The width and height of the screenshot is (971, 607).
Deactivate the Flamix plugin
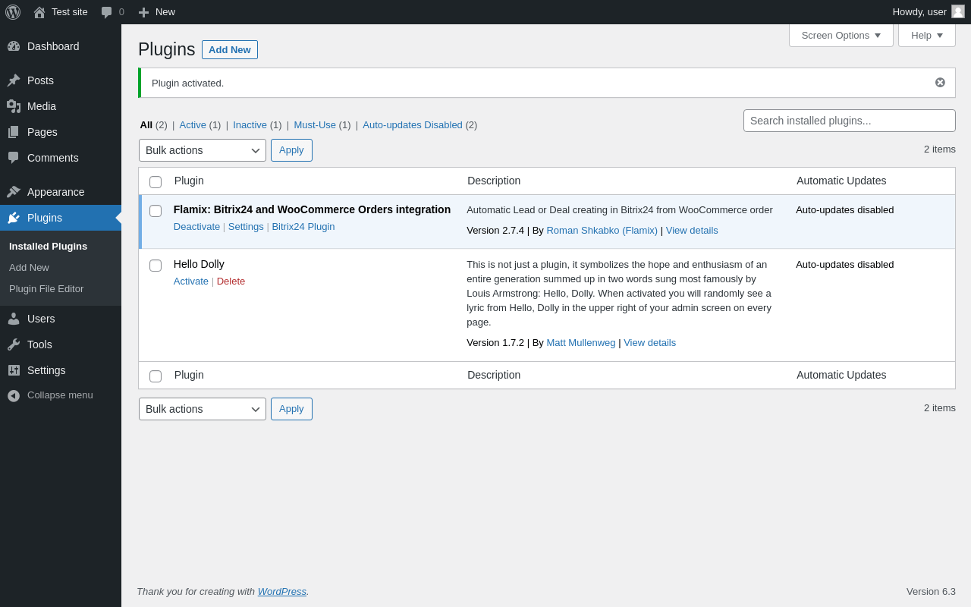pos(196,227)
